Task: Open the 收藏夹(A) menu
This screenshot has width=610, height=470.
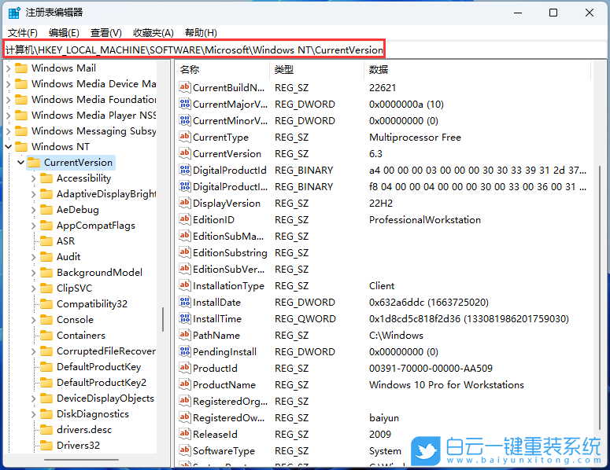Action: [153, 33]
